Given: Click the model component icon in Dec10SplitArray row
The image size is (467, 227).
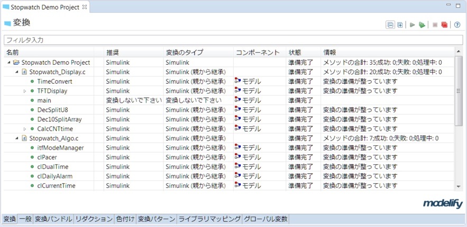Looking at the screenshot, I should (x=237, y=119).
